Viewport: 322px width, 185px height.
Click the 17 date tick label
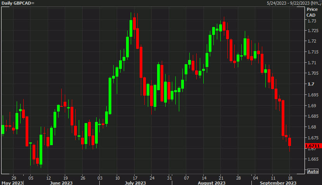coord(135,178)
